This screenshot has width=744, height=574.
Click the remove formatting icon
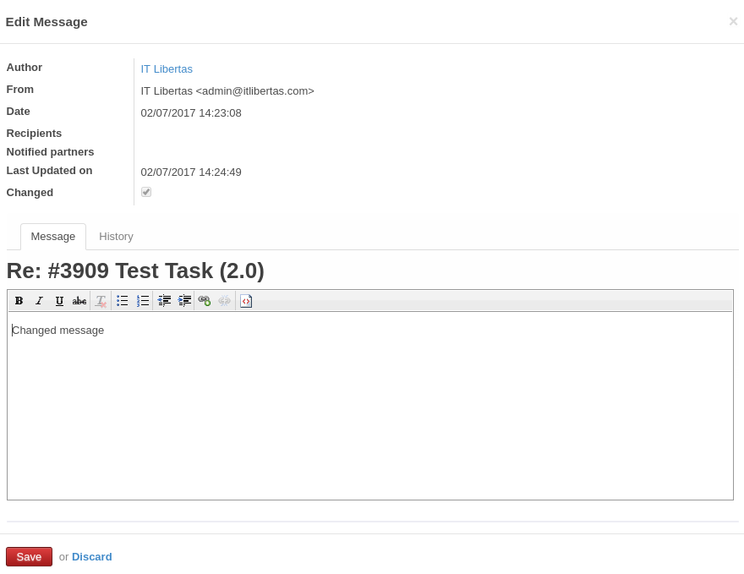point(101,301)
